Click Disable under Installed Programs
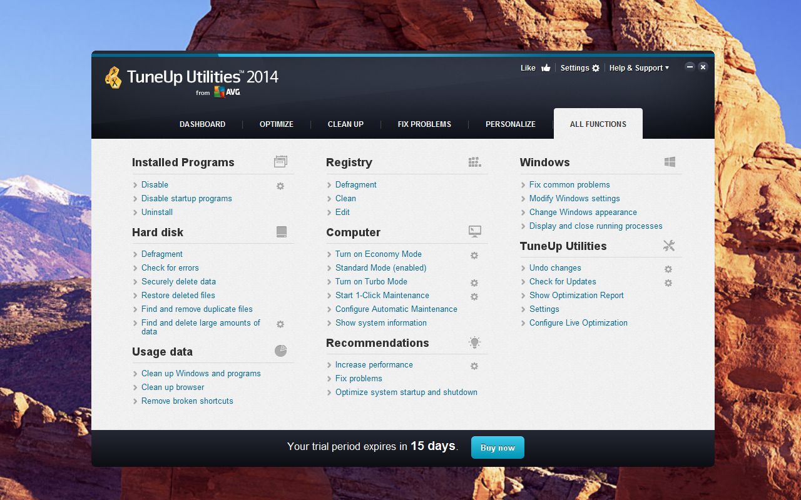This screenshot has height=500, width=801. point(155,184)
